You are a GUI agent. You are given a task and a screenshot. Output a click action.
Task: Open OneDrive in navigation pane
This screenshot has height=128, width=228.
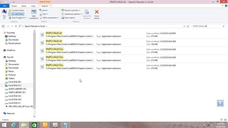point(11,50)
